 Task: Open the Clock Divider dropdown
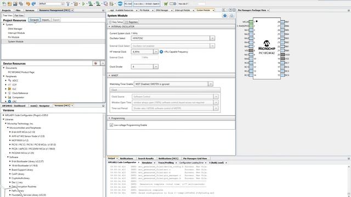tap(156, 67)
